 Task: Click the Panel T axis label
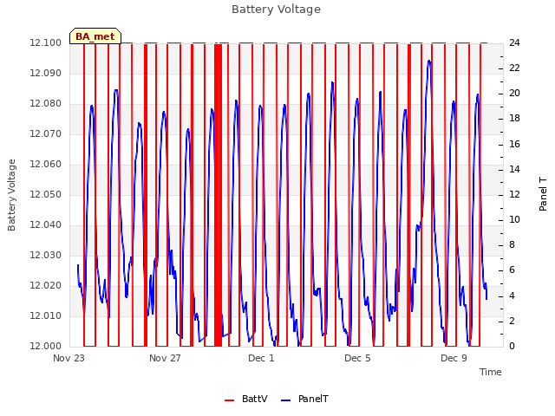(543, 194)
